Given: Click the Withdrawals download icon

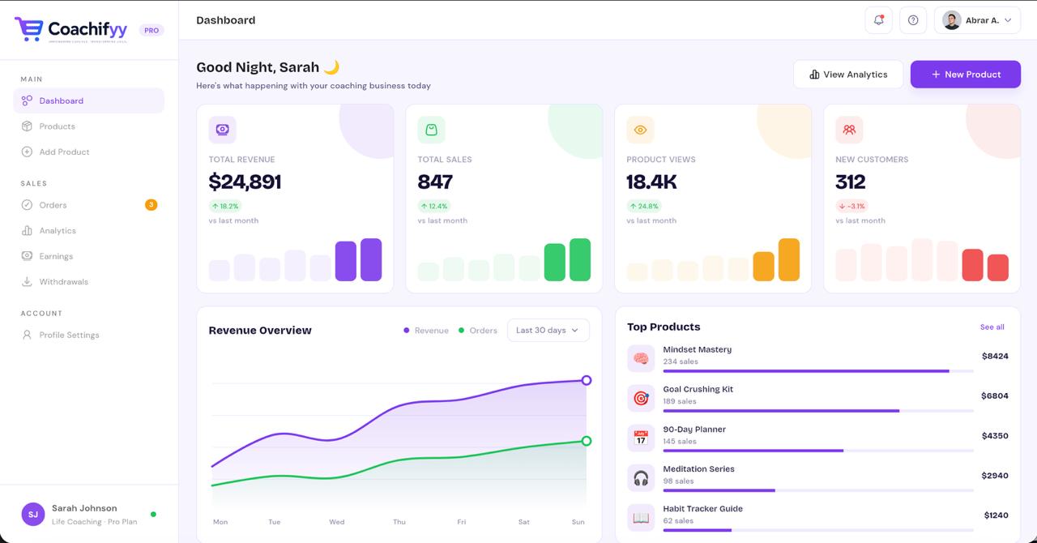Looking at the screenshot, I should click(x=27, y=282).
